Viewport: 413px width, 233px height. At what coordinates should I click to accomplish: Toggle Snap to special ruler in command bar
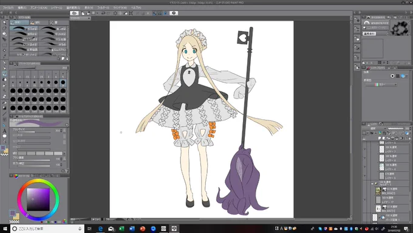click(x=160, y=13)
